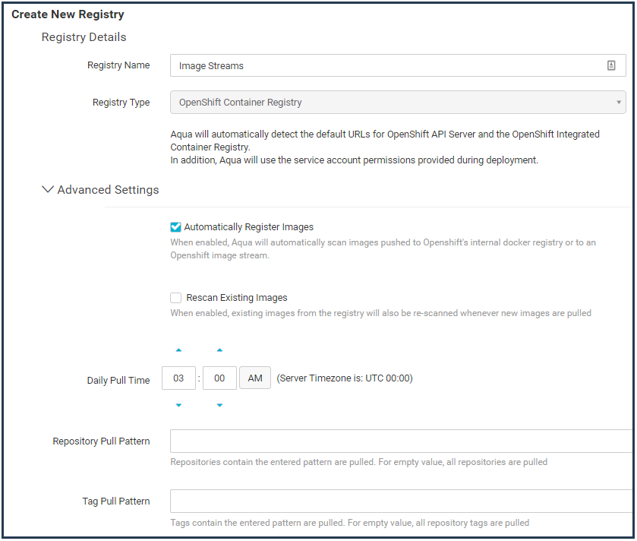
Task: Click the Repository Pull Pattern input field
Action: 402,441
